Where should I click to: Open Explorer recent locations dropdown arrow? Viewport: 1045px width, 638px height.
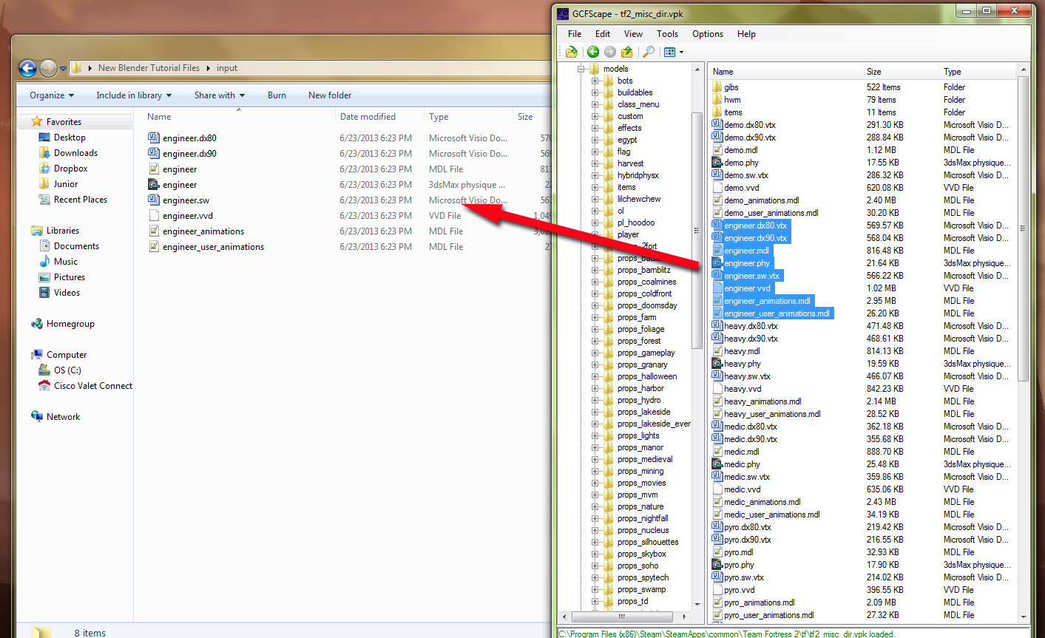tap(63, 69)
